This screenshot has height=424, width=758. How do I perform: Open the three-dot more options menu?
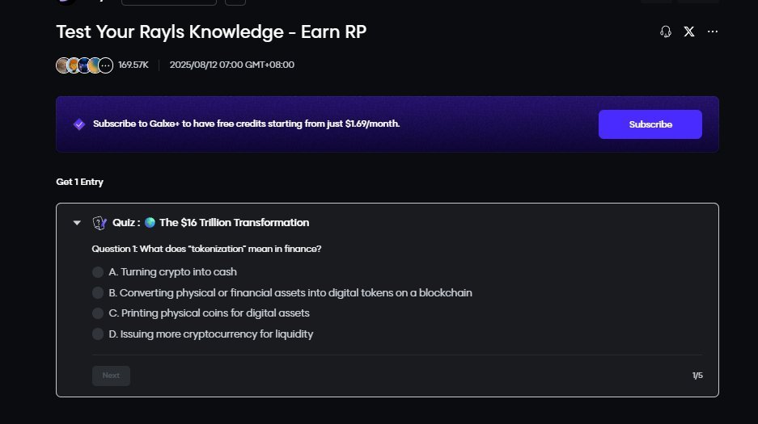point(713,31)
